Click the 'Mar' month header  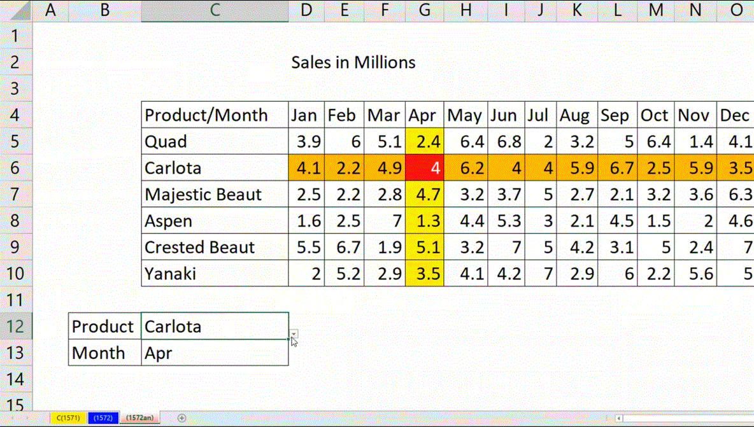click(385, 115)
